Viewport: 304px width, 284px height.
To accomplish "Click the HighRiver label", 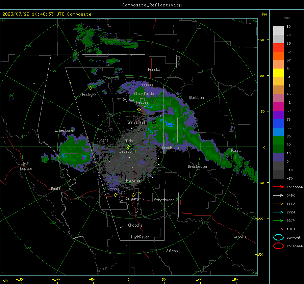I will (140, 237).
